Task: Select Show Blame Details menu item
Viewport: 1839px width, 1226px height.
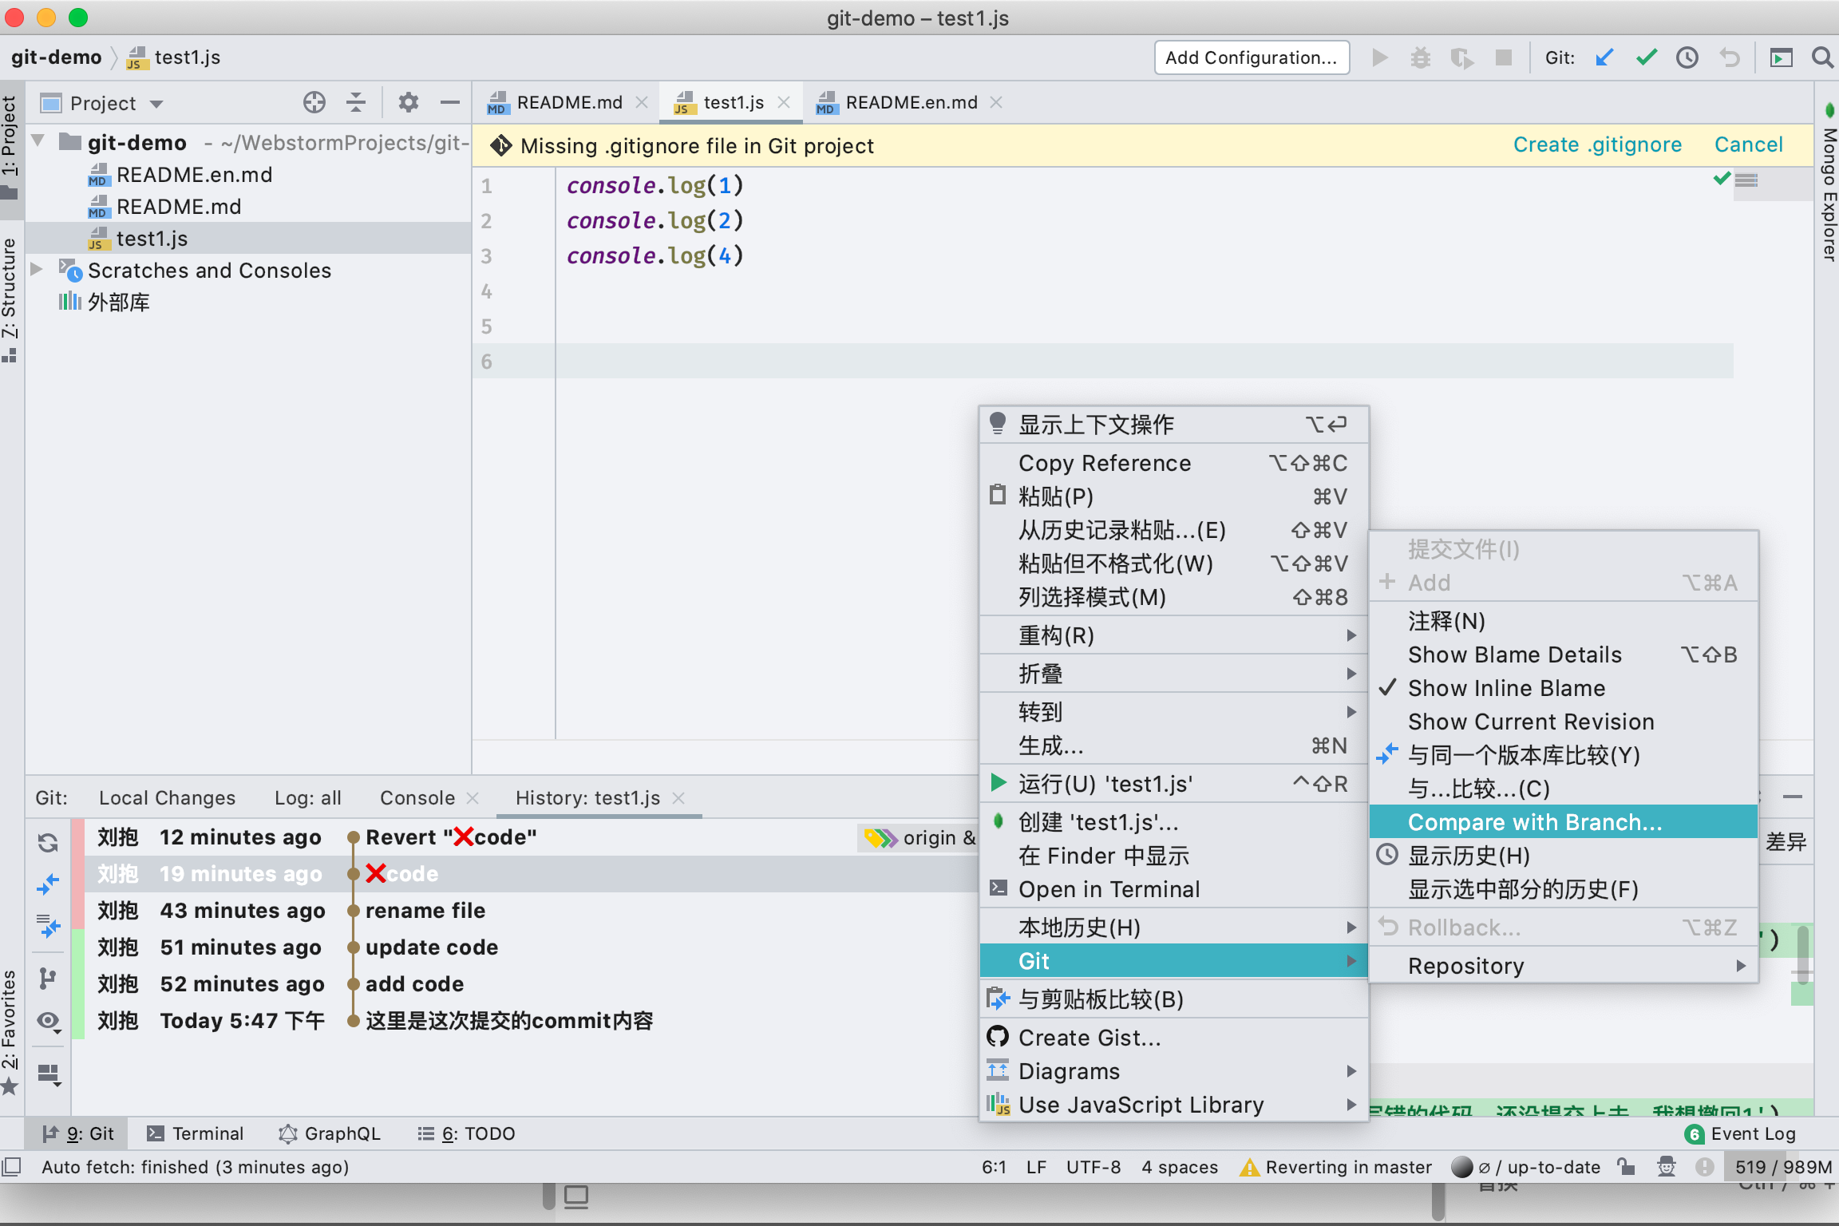Action: [1564, 655]
